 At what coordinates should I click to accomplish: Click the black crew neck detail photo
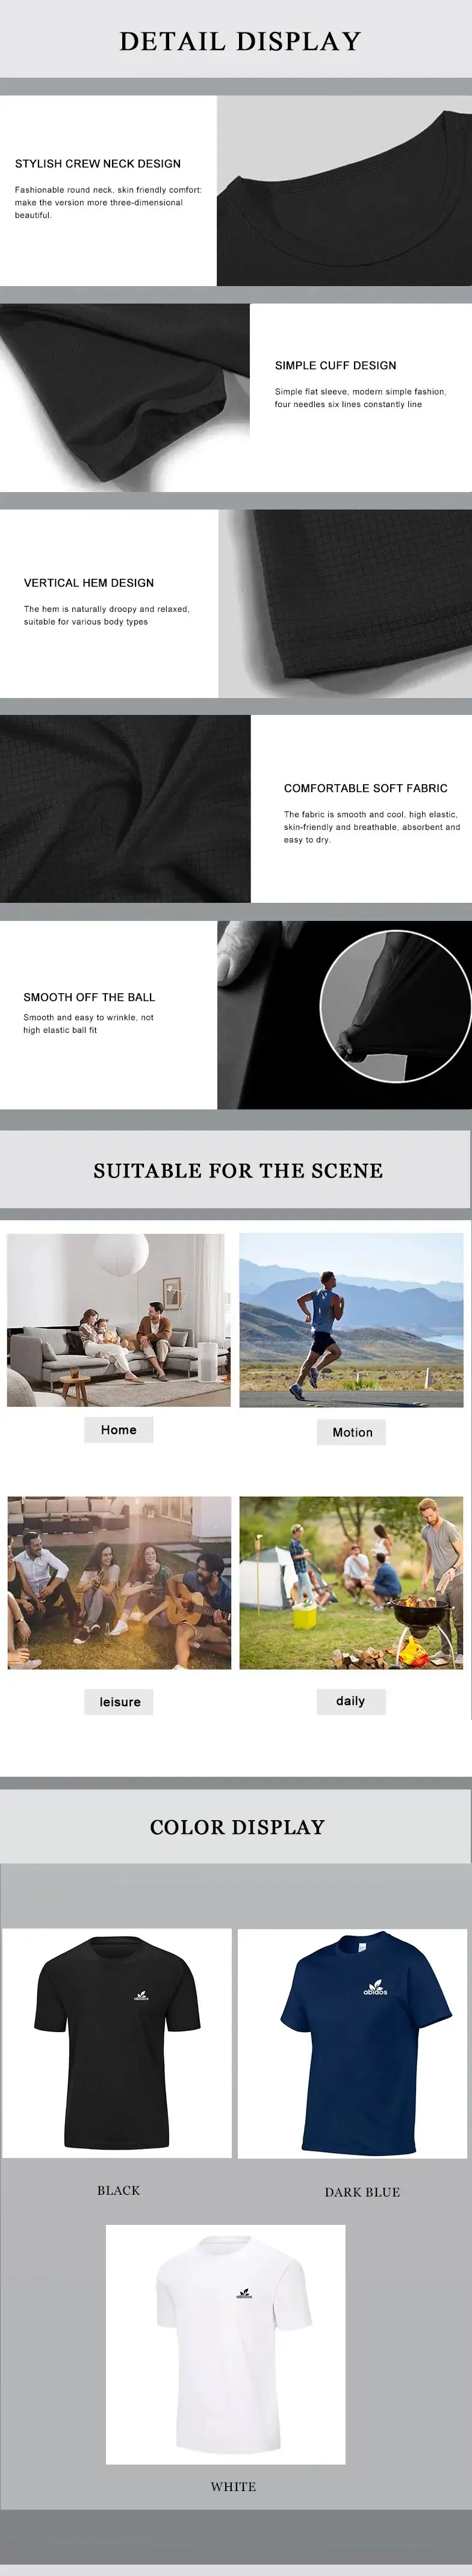344,191
